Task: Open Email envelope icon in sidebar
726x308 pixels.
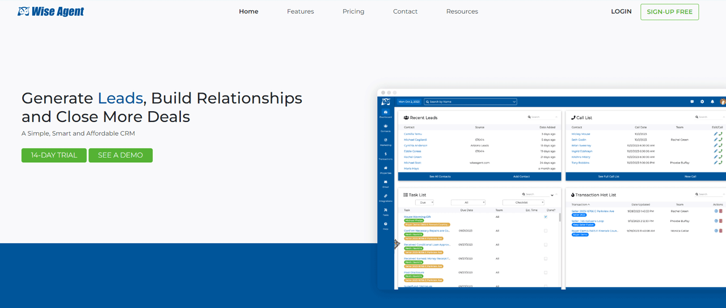Action: click(x=386, y=183)
